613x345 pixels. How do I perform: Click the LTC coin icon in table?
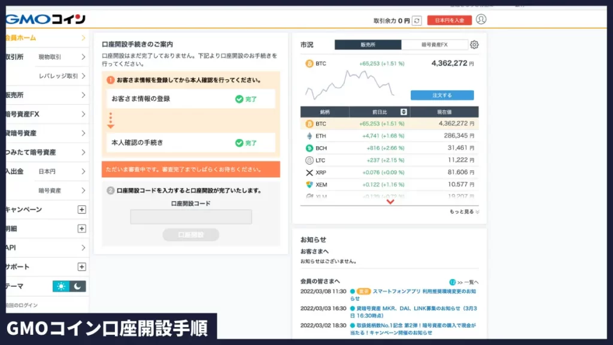pos(309,160)
